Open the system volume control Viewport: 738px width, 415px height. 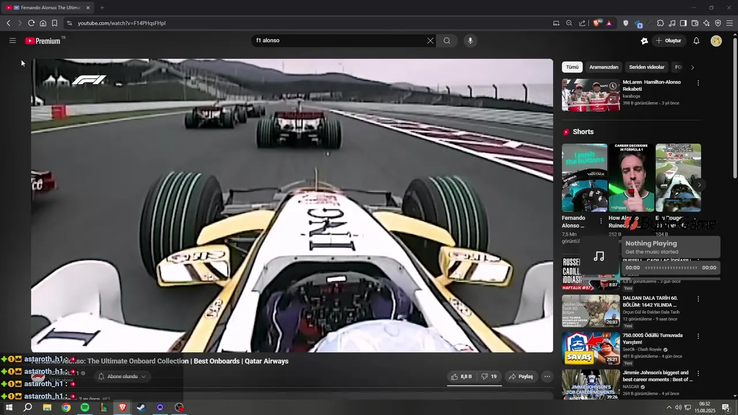[679, 408]
